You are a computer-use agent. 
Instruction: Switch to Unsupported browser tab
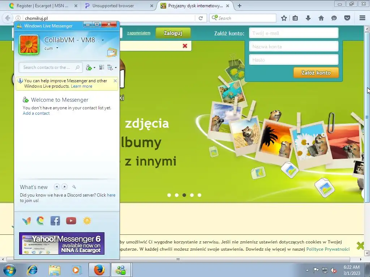113,6
